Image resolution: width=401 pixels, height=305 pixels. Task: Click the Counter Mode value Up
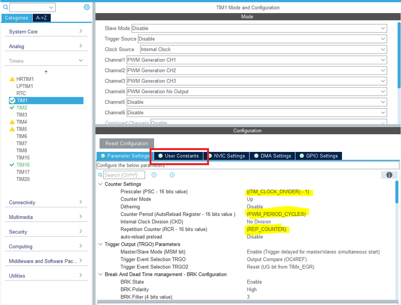(x=250, y=199)
